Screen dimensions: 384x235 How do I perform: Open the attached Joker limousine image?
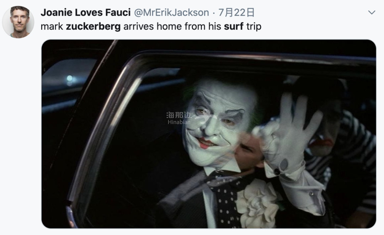(209, 134)
